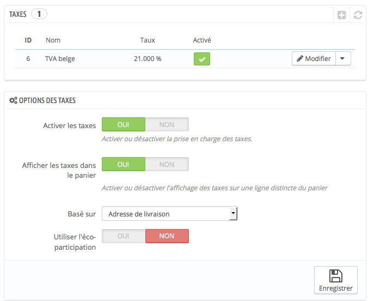Click the refresh list icon

click(358, 15)
